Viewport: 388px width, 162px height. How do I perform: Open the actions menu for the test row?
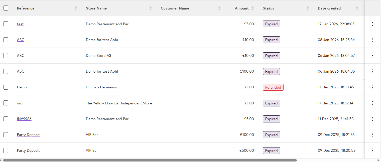point(372,24)
